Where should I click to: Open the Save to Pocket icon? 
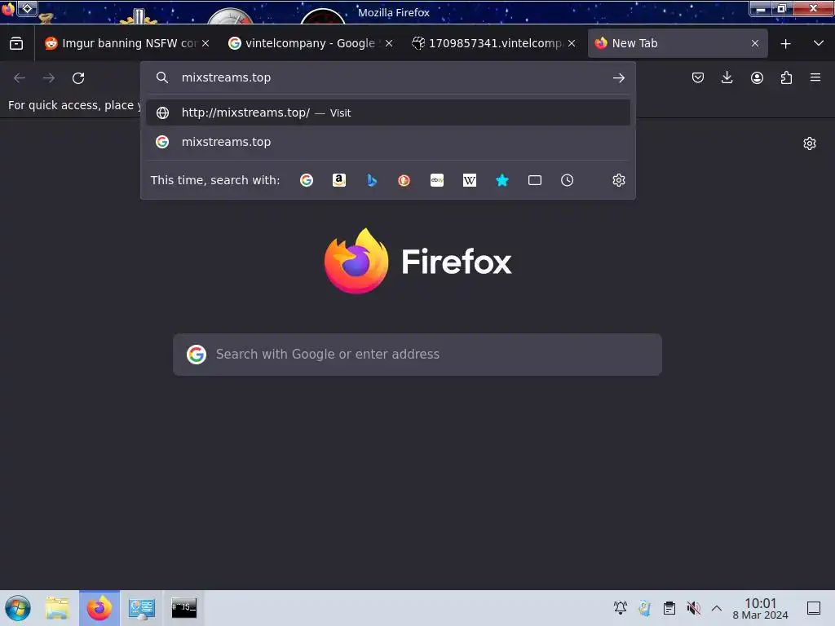[698, 77]
